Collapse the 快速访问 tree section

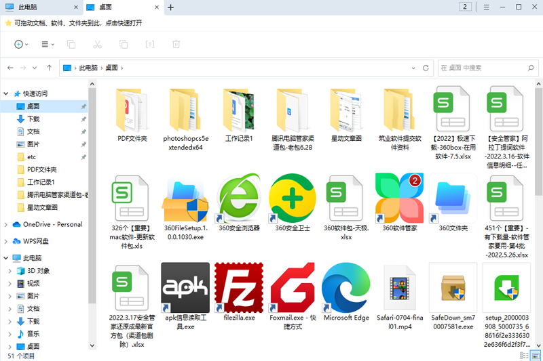[7, 93]
